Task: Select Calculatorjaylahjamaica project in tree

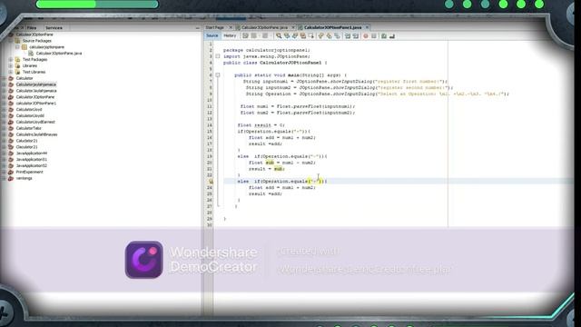Action: tap(36, 84)
